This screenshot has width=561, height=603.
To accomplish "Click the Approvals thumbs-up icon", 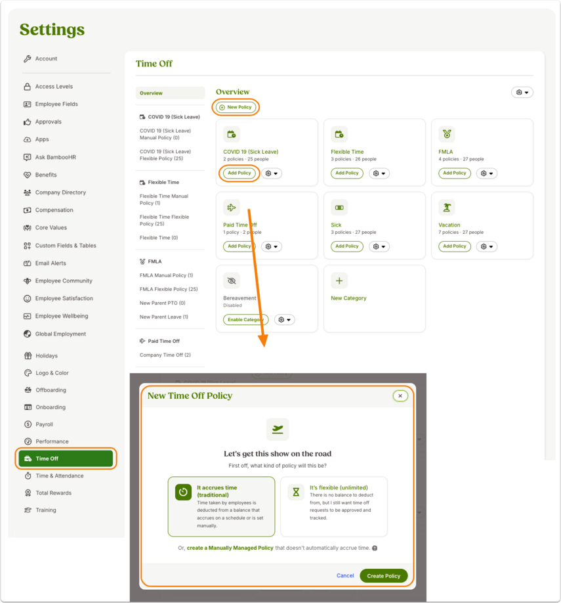I will tap(28, 122).
